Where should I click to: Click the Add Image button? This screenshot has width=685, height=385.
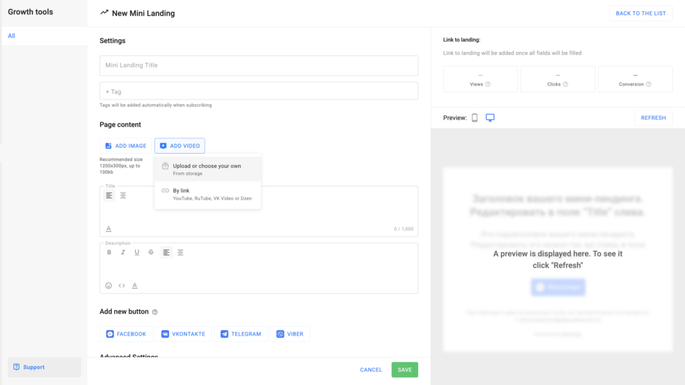tap(125, 146)
